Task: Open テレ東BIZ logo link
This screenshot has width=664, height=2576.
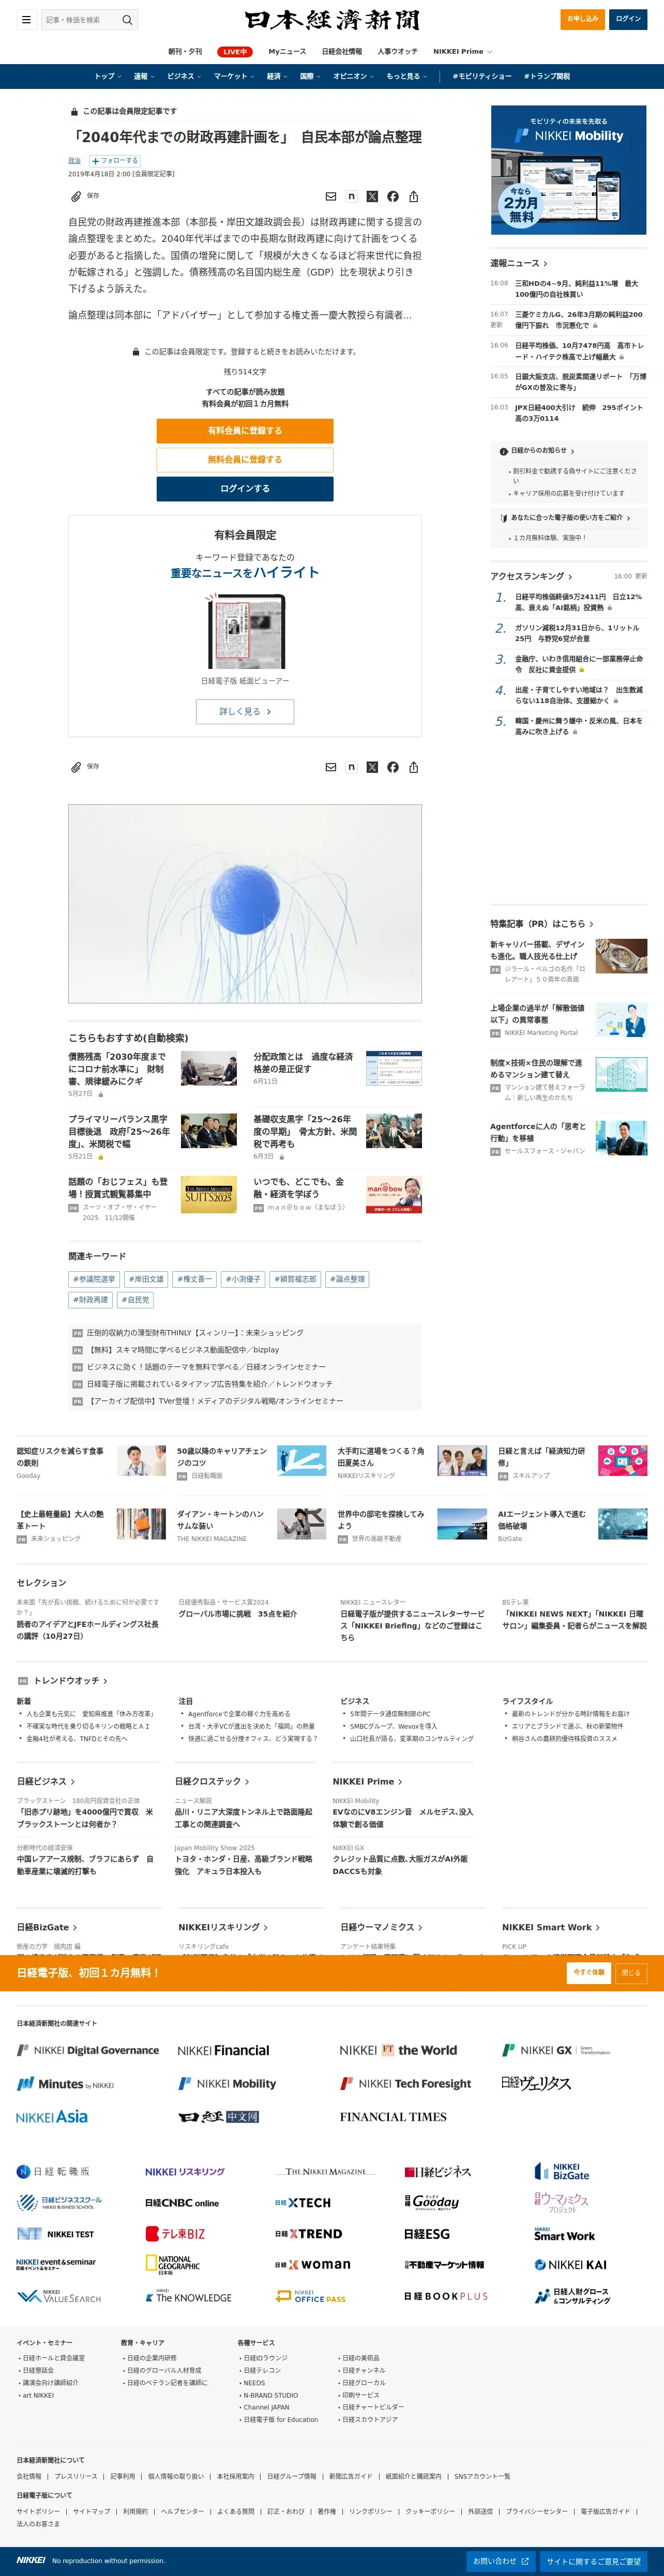Action: (175, 2234)
